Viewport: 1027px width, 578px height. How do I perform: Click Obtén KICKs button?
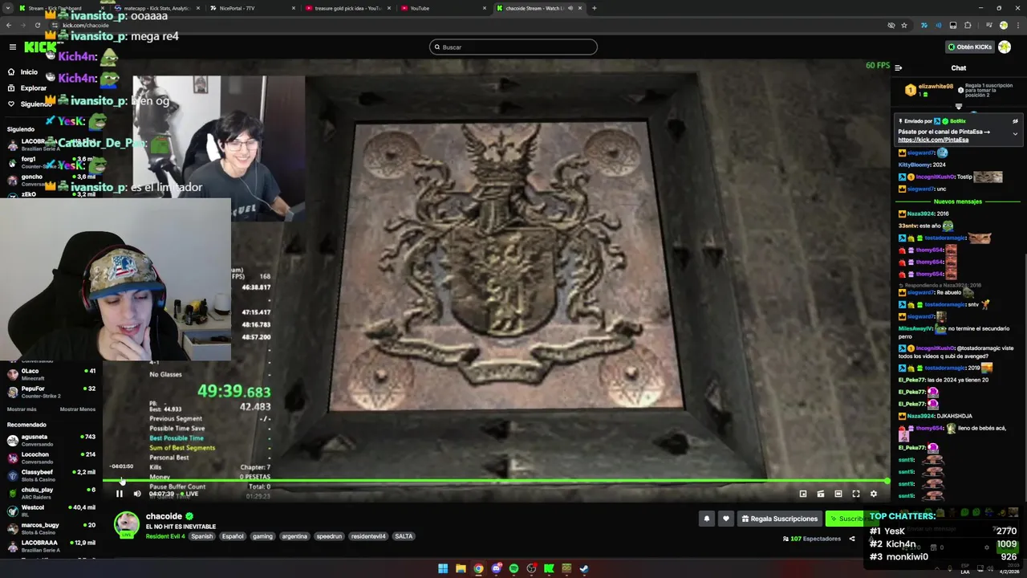point(969,47)
